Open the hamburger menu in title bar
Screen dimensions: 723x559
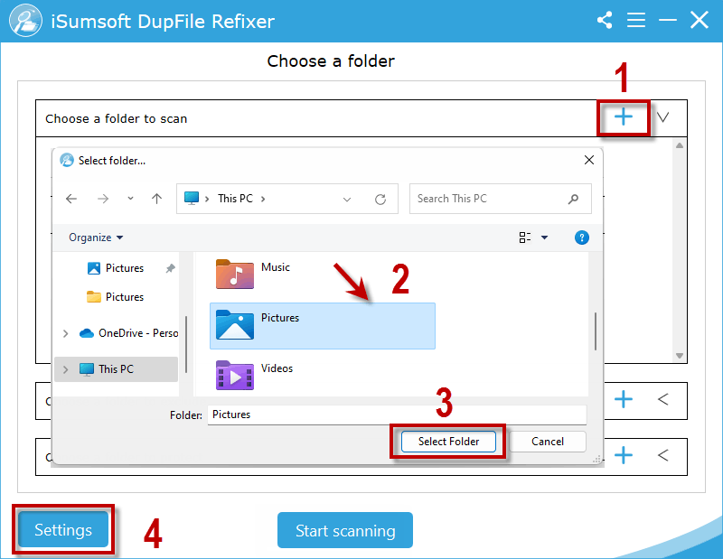point(636,20)
